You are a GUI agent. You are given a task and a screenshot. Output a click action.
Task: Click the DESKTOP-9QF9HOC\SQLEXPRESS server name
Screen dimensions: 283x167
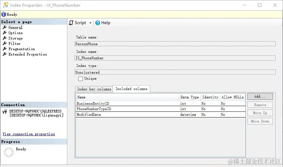coord(36,111)
